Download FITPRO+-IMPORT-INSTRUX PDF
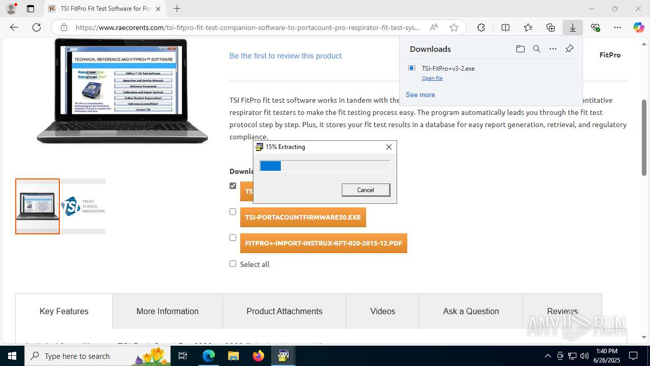 [323, 243]
